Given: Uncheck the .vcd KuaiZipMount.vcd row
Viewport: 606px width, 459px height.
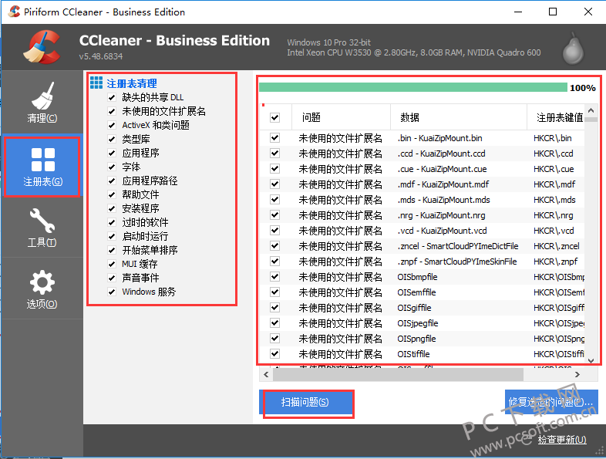Looking at the screenshot, I should pos(274,231).
